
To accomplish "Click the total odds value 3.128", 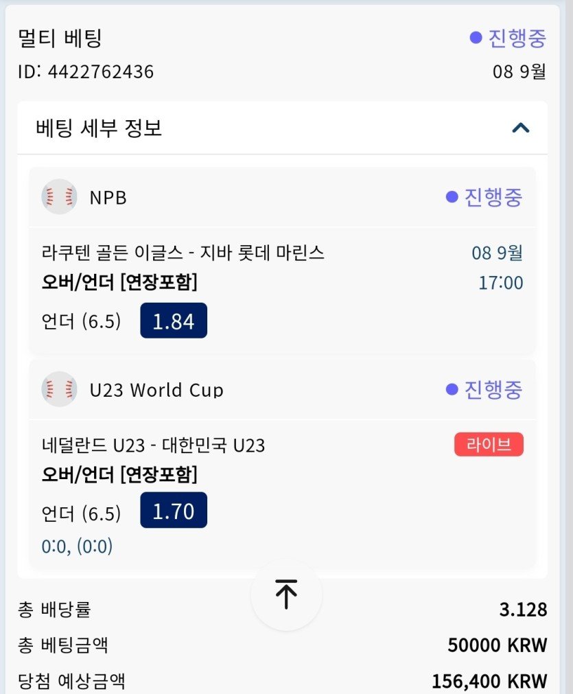I will [523, 610].
